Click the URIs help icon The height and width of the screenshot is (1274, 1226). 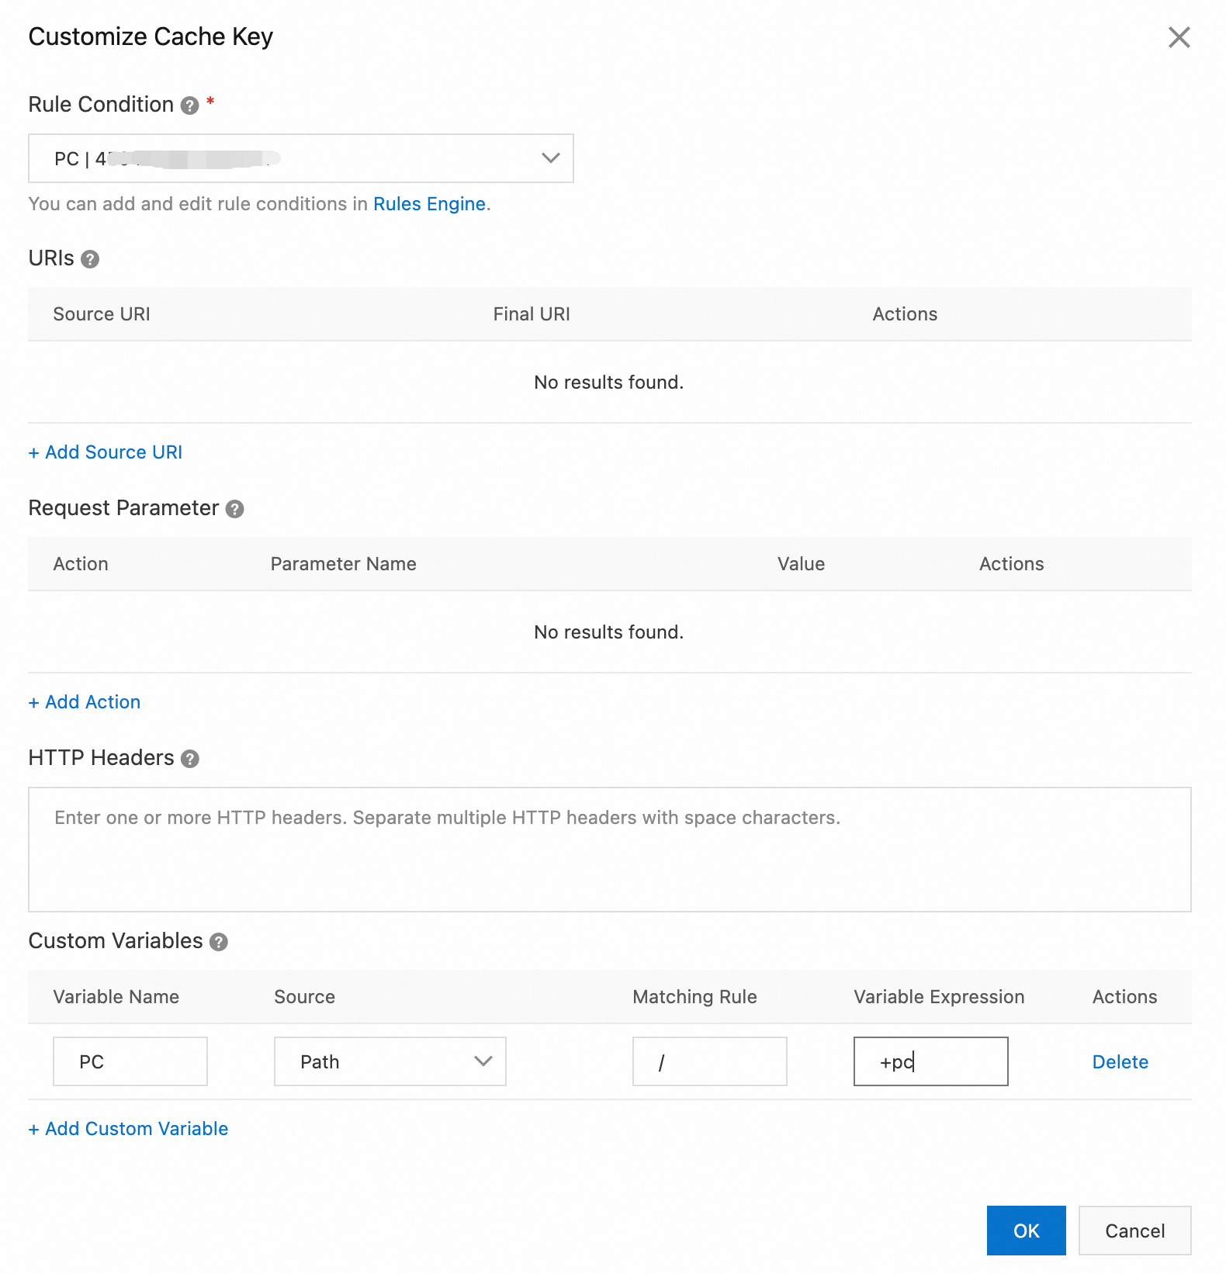coord(90,259)
